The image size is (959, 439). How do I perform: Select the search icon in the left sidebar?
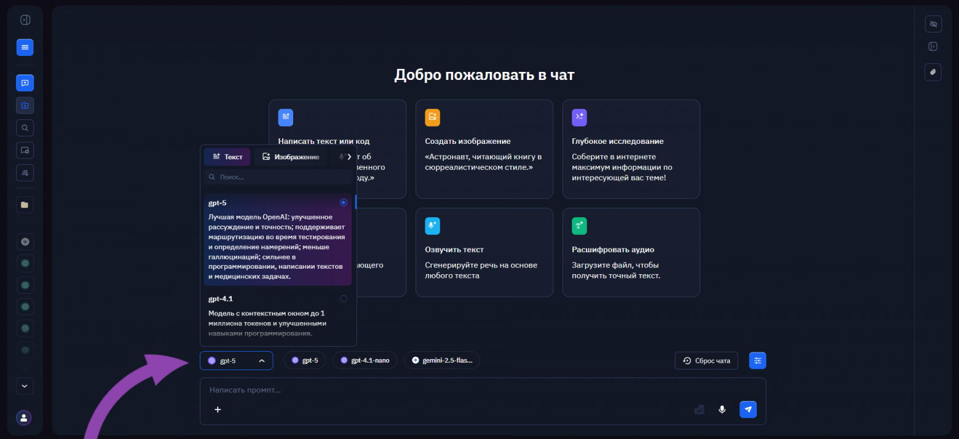[25, 127]
